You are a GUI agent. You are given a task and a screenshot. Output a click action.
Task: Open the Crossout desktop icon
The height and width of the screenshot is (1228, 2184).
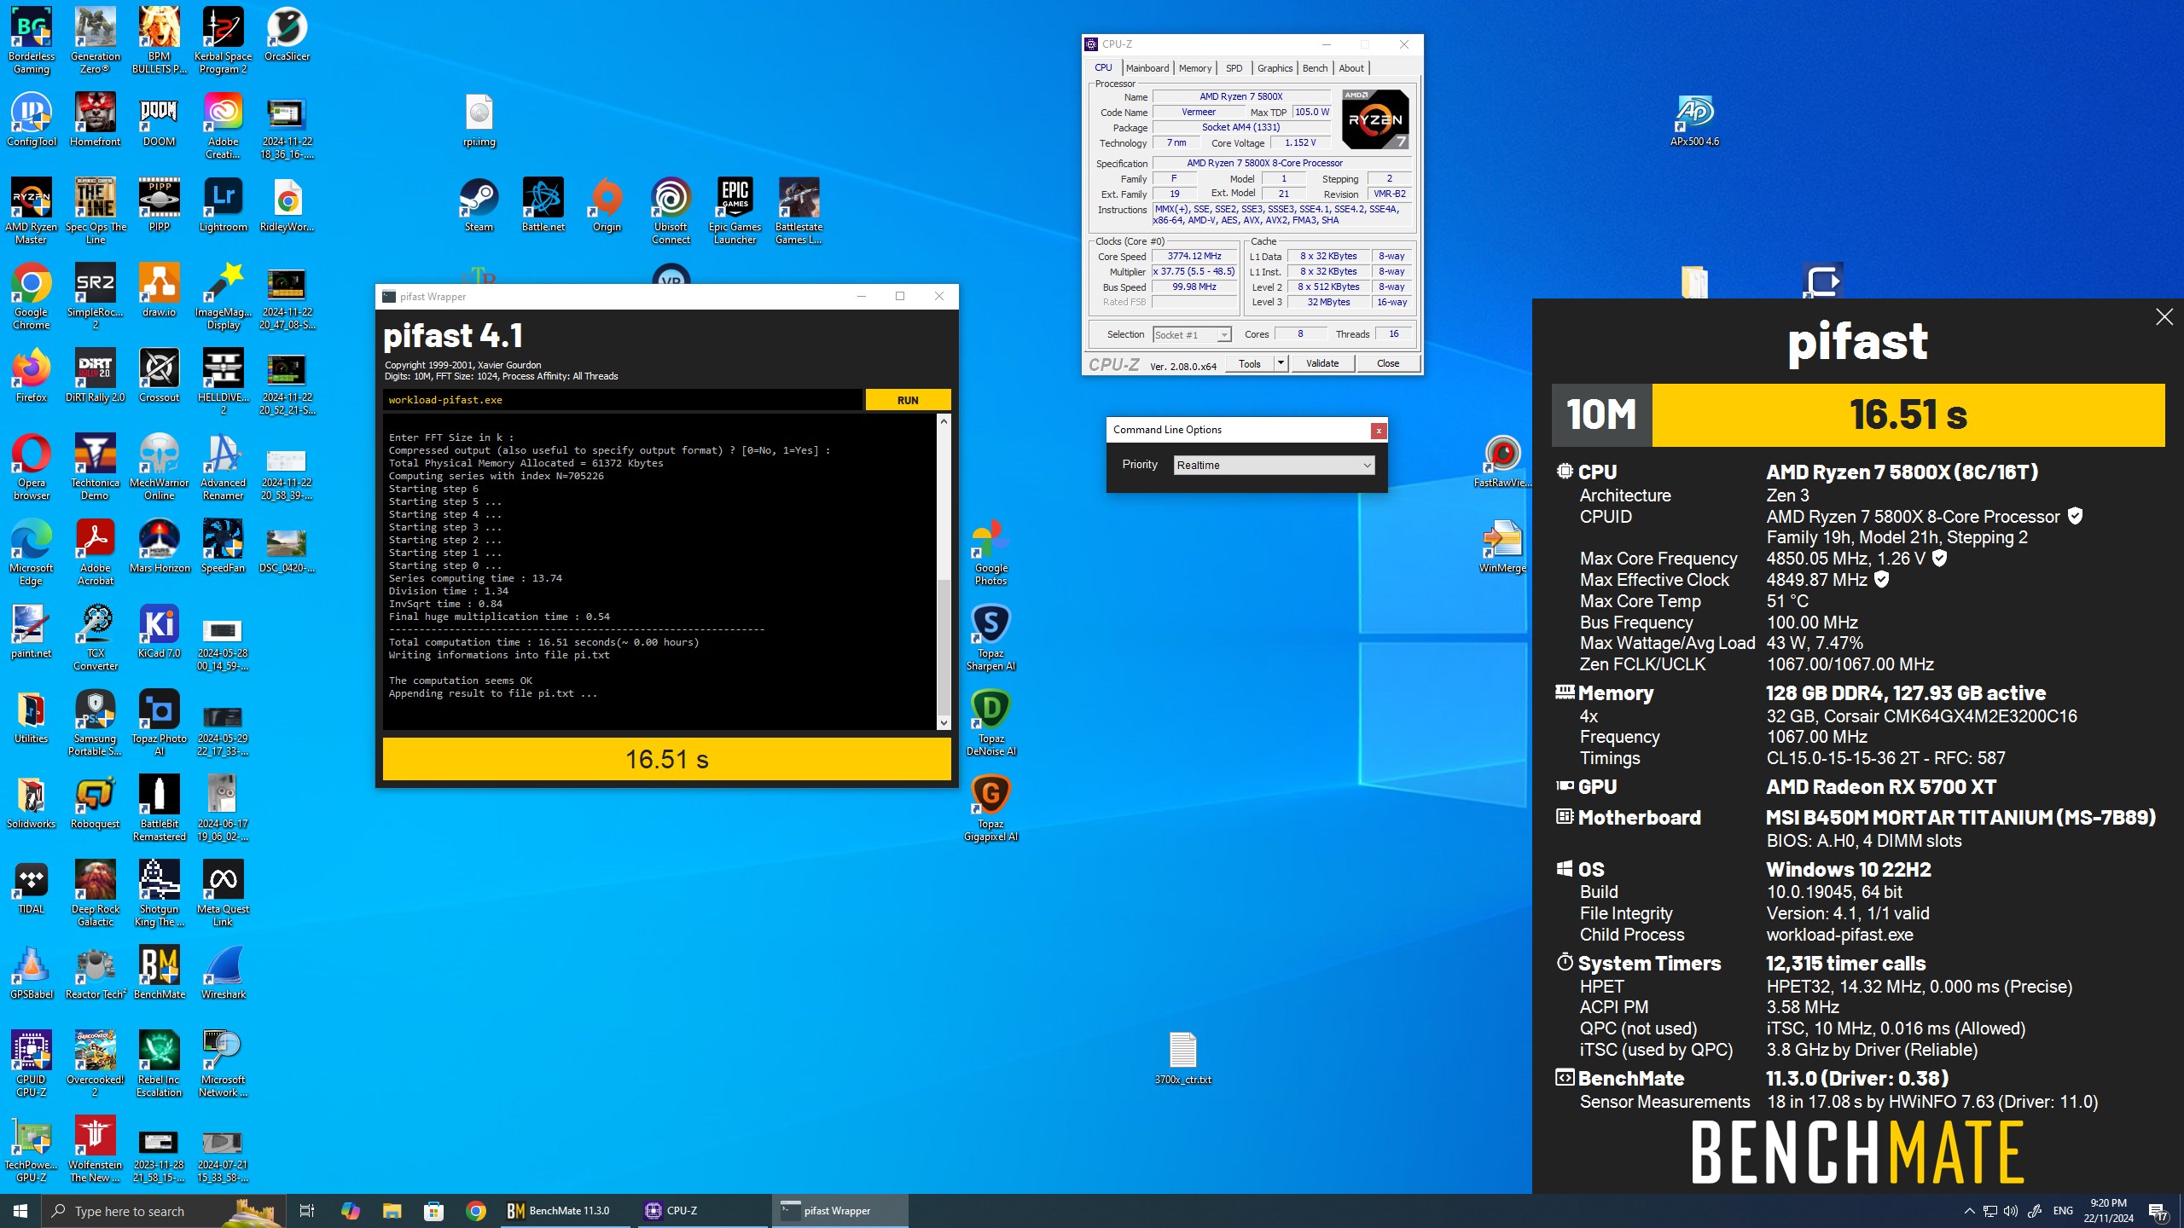pyautogui.click(x=159, y=375)
